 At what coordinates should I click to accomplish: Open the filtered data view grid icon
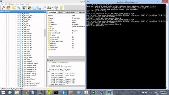(39, 8)
